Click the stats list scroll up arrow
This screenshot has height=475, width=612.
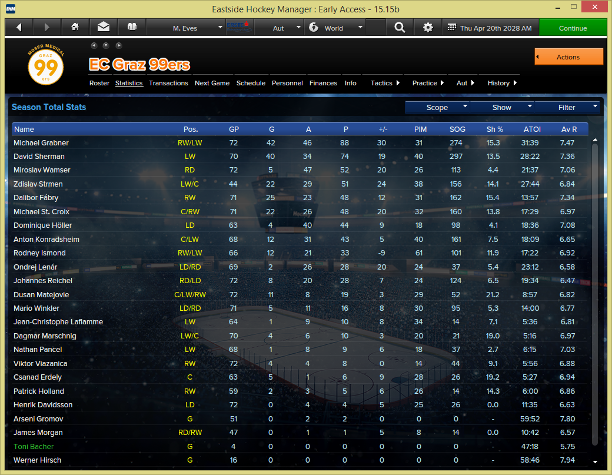point(595,139)
